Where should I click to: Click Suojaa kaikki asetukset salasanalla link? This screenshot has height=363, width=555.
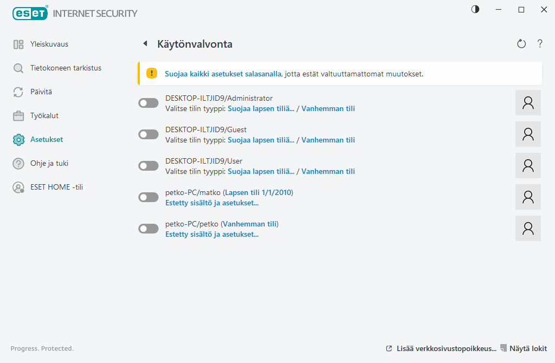coord(223,74)
